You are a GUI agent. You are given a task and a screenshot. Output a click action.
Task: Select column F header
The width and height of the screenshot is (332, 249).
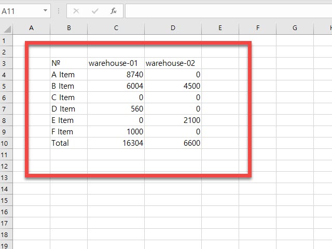[258, 28]
